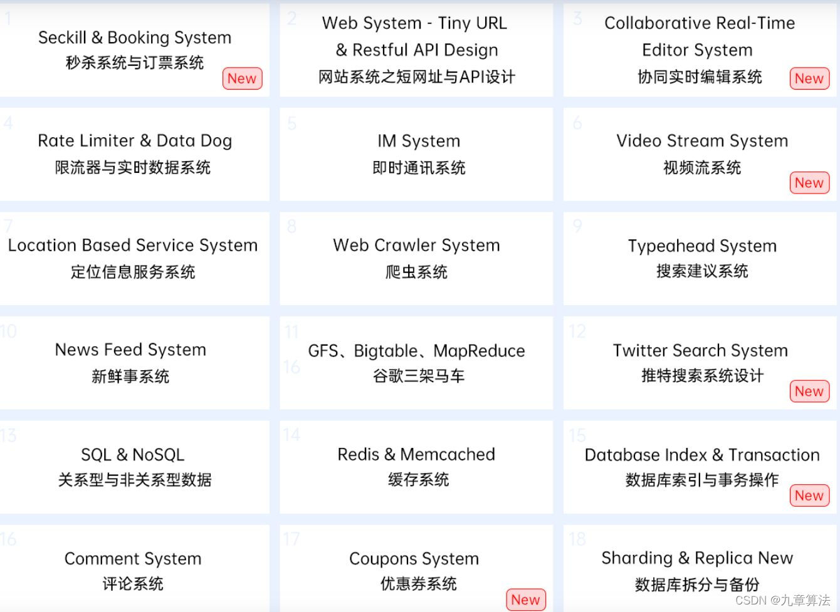Screen dimensions: 840x612
Task: Click the subtitle text 数据库索引与事务操作
Action: (702, 480)
